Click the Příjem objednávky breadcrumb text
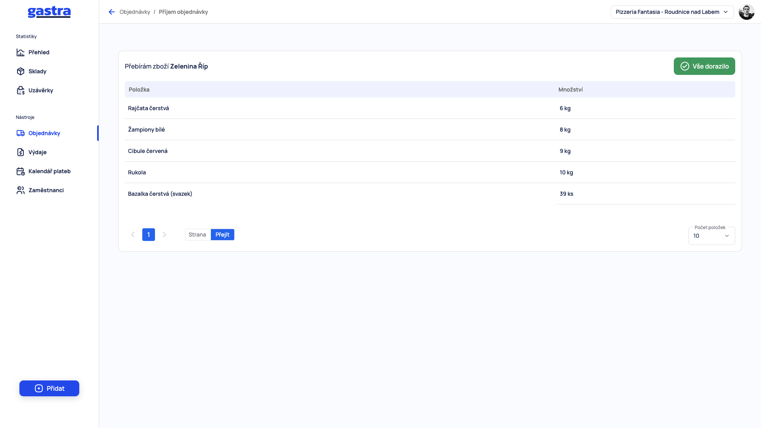Image resolution: width=761 pixels, height=428 pixels. tap(183, 12)
